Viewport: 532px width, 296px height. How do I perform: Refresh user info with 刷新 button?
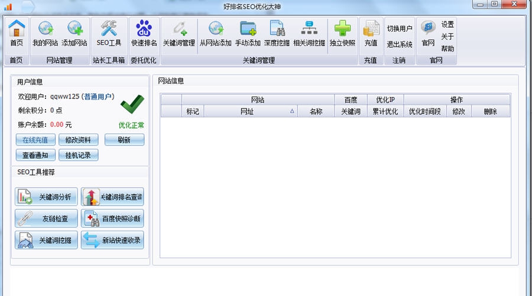tap(124, 140)
